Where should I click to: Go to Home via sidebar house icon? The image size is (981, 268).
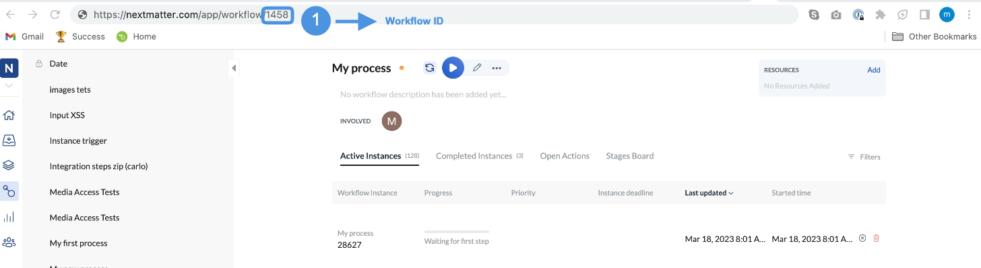[9, 115]
